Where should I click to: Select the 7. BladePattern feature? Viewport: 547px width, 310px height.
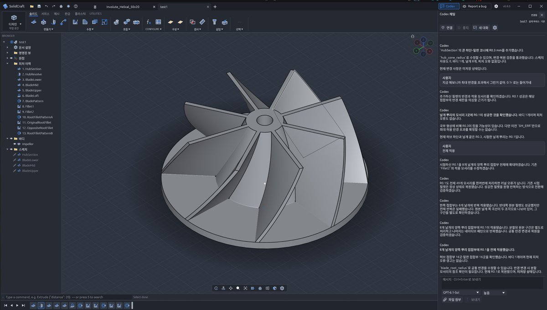(x=33, y=101)
